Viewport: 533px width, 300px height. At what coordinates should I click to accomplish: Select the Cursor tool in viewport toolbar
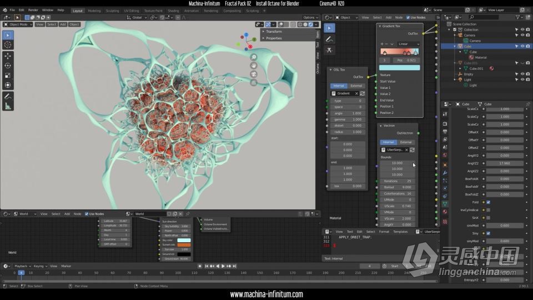pos(8,45)
